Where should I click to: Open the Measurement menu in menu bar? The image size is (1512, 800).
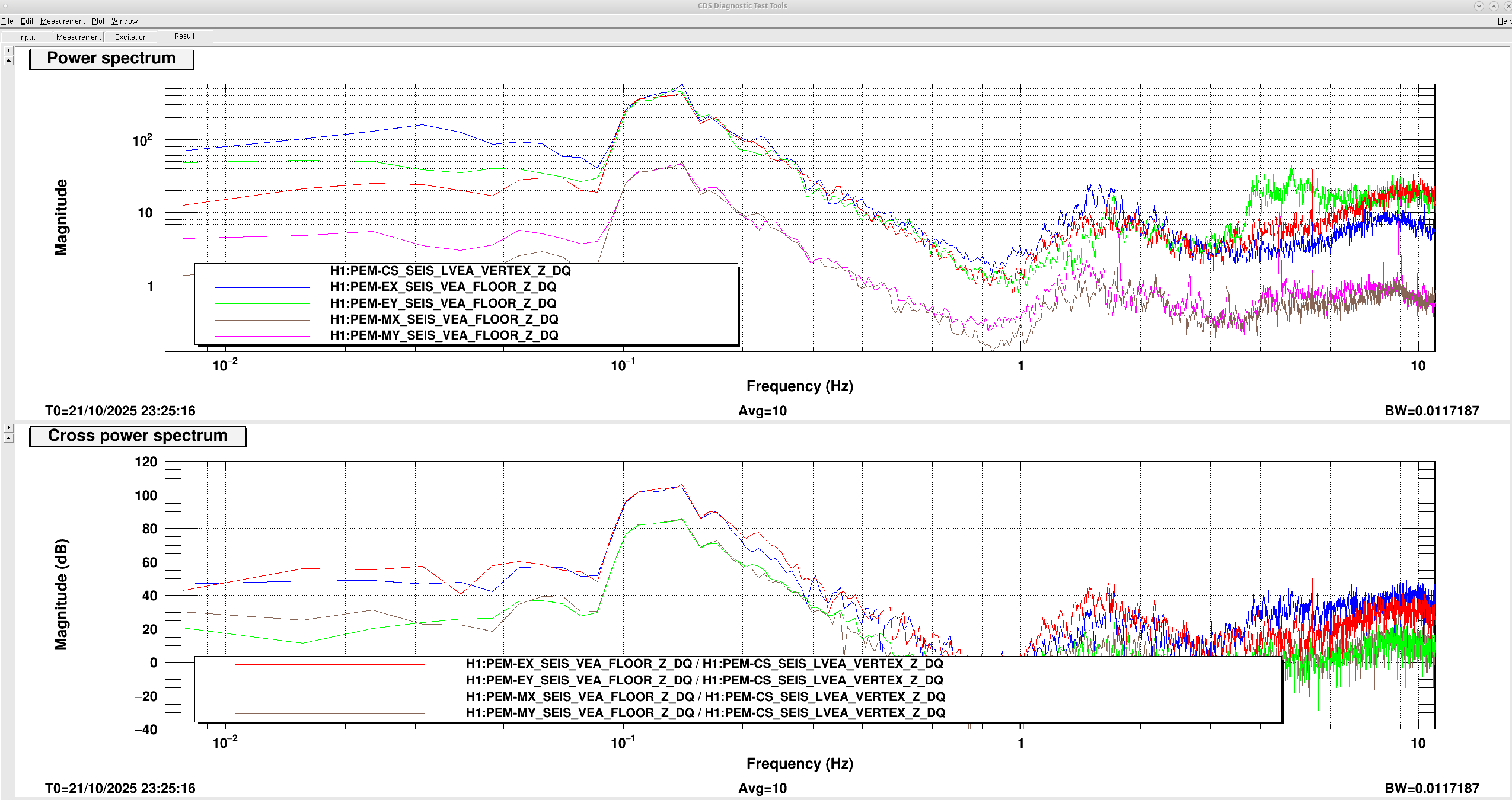pyautogui.click(x=62, y=21)
